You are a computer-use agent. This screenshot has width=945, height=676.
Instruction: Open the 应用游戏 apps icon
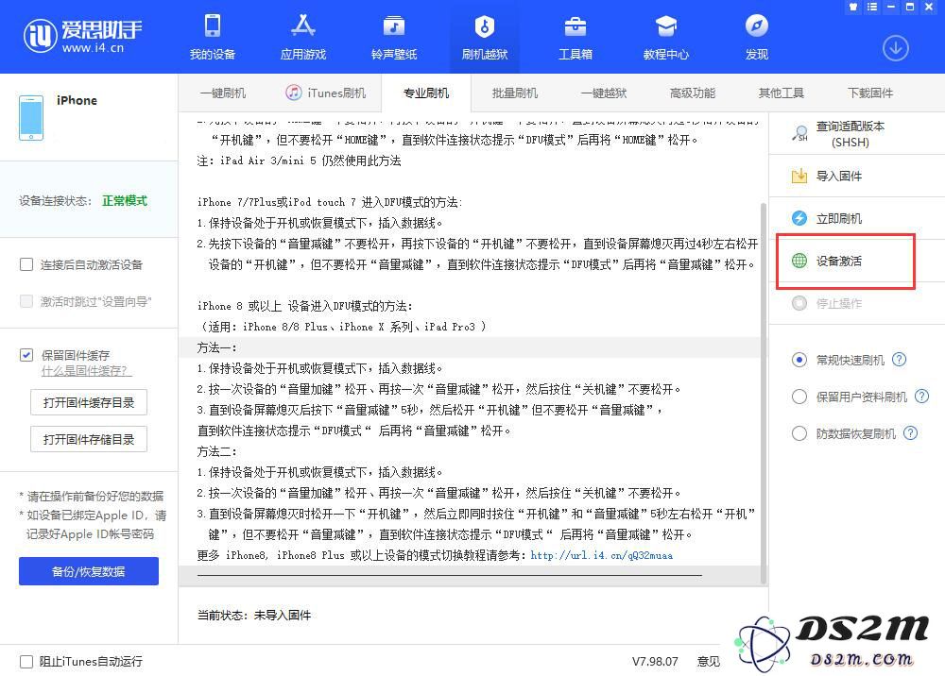[303, 25]
